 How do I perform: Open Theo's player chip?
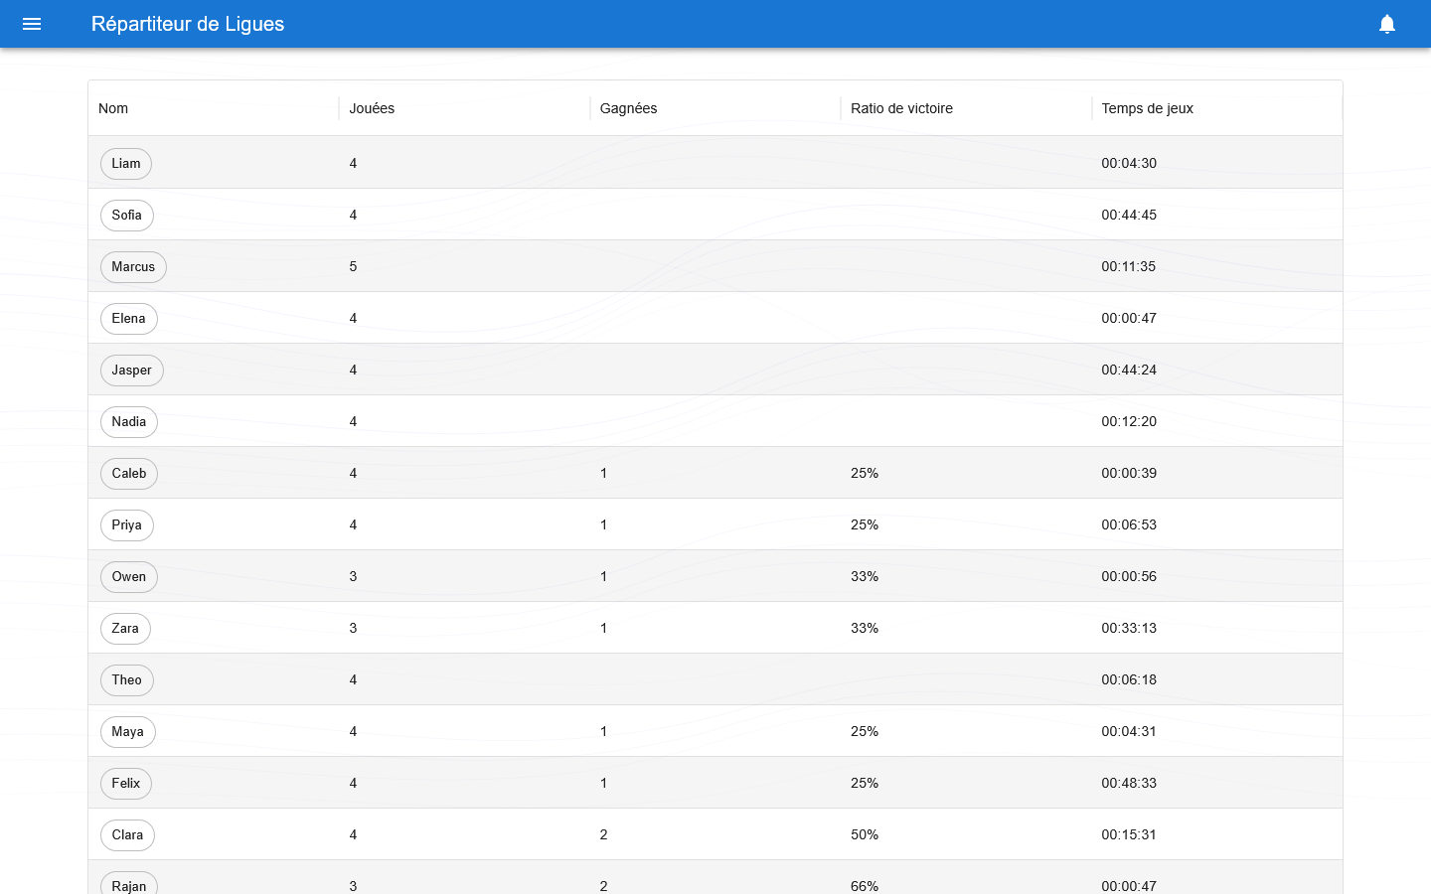127,680
